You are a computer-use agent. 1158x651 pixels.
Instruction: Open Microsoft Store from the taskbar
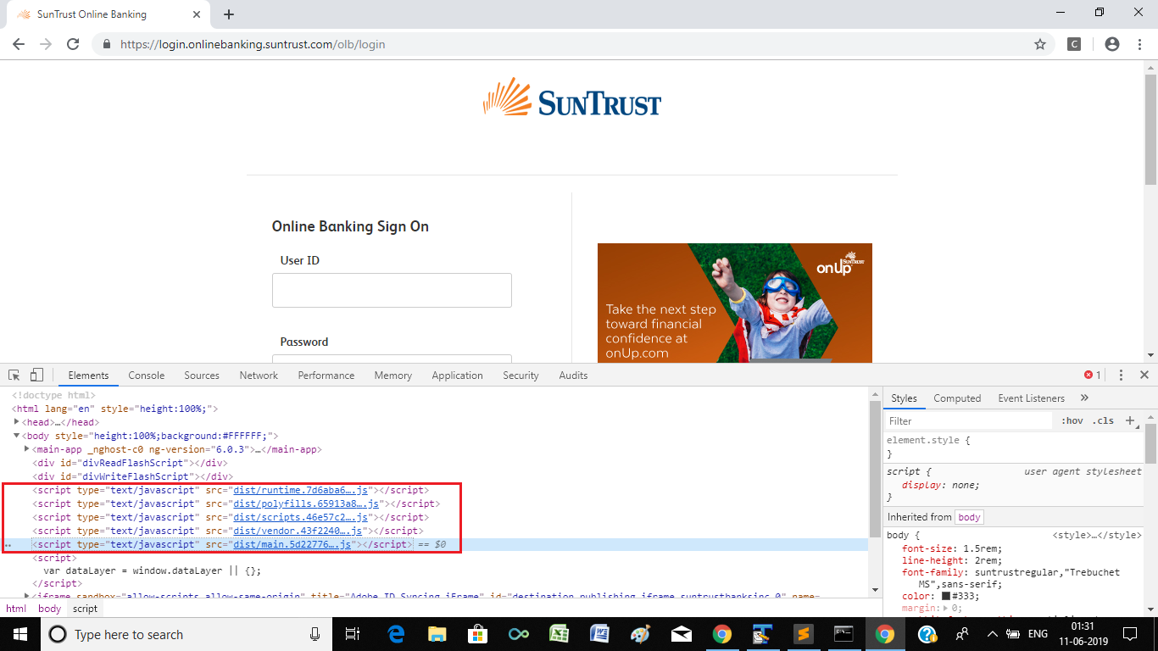tap(477, 634)
